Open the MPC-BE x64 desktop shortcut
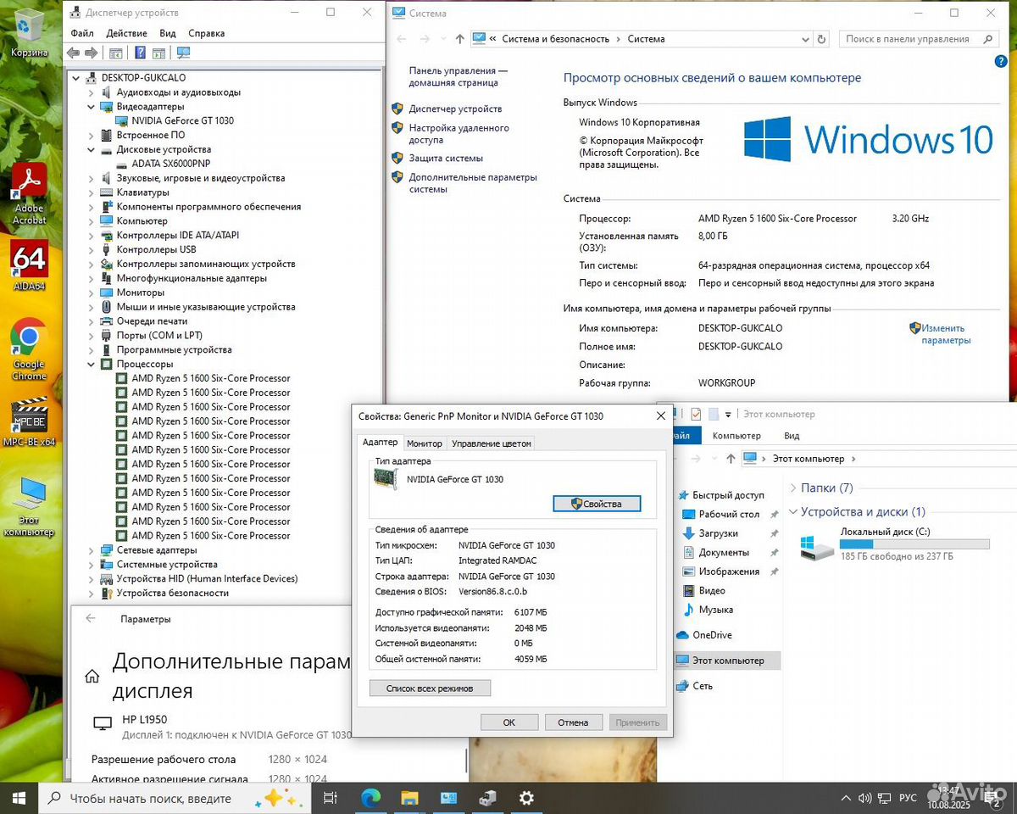 point(30,421)
